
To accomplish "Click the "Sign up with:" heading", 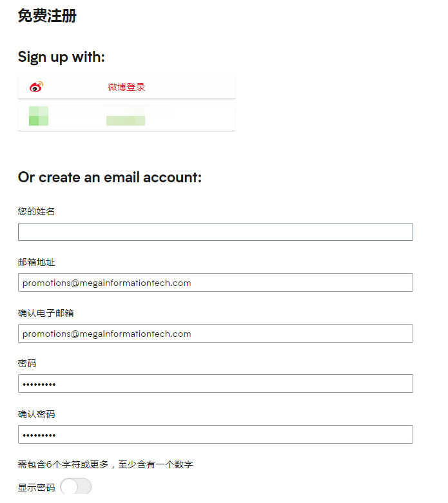I will tap(61, 57).
